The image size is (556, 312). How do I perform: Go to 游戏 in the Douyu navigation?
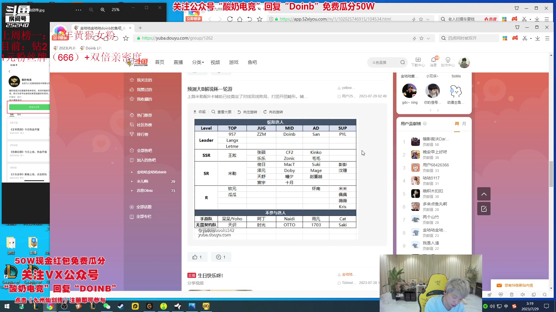234,62
